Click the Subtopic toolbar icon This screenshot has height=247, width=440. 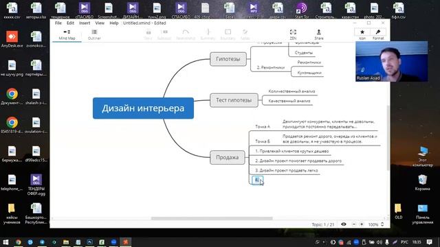164,35
